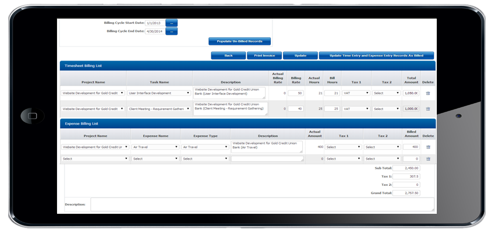
Task: Click Billed Amount field showing 400
Action: pos(411,147)
